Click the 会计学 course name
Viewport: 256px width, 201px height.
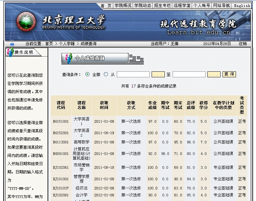point(81,195)
